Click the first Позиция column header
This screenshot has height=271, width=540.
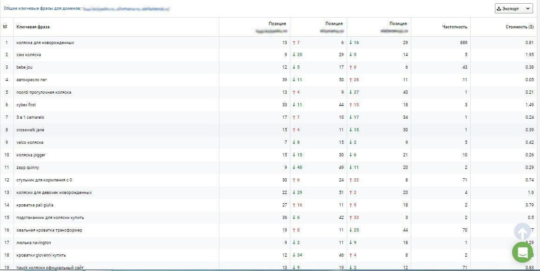coord(277,24)
